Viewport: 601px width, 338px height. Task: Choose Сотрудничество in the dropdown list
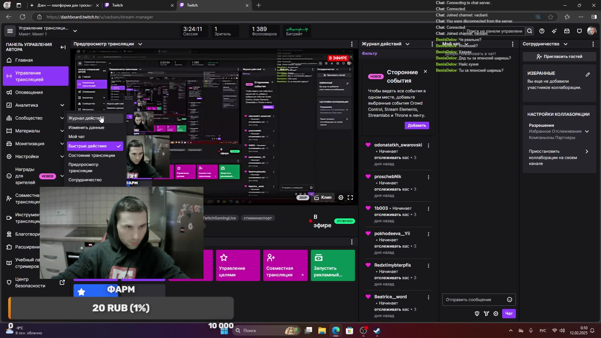click(95, 180)
